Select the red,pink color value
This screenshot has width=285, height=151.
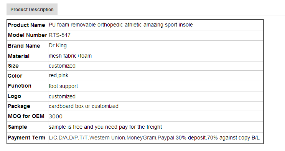[59, 75]
